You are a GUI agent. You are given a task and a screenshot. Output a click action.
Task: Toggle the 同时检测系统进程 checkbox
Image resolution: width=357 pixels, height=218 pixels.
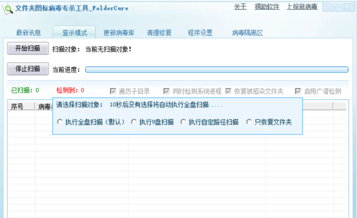click(x=166, y=91)
